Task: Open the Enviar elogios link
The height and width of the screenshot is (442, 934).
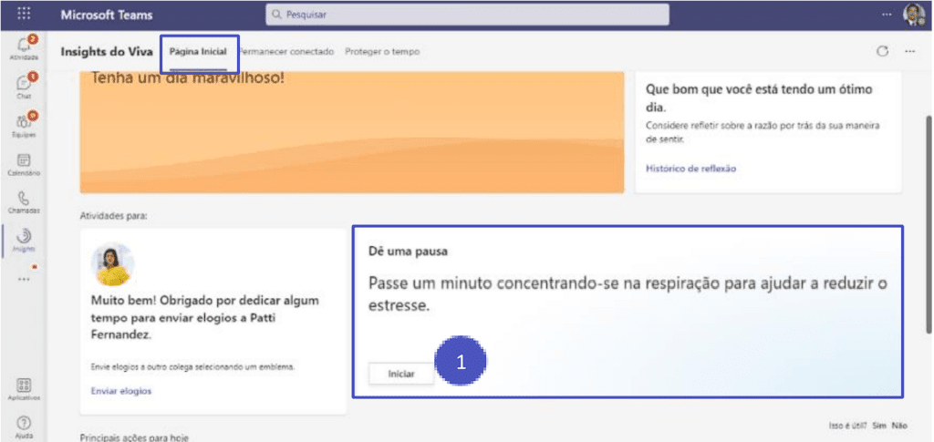Action: point(121,391)
